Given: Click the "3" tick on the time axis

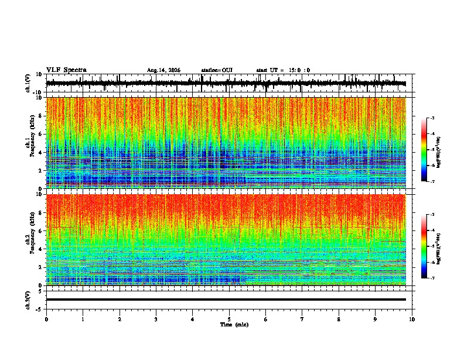Looking at the screenshot, I should (x=156, y=319).
